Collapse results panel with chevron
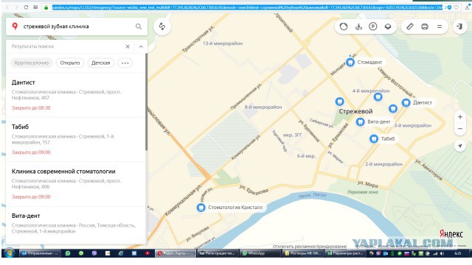 (x=141, y=46)
